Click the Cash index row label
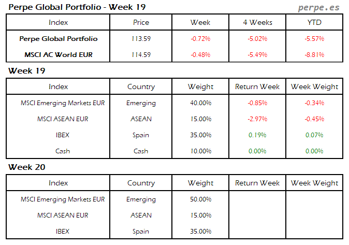The width and height of the screenshot is (349, 245). (62, 151)
